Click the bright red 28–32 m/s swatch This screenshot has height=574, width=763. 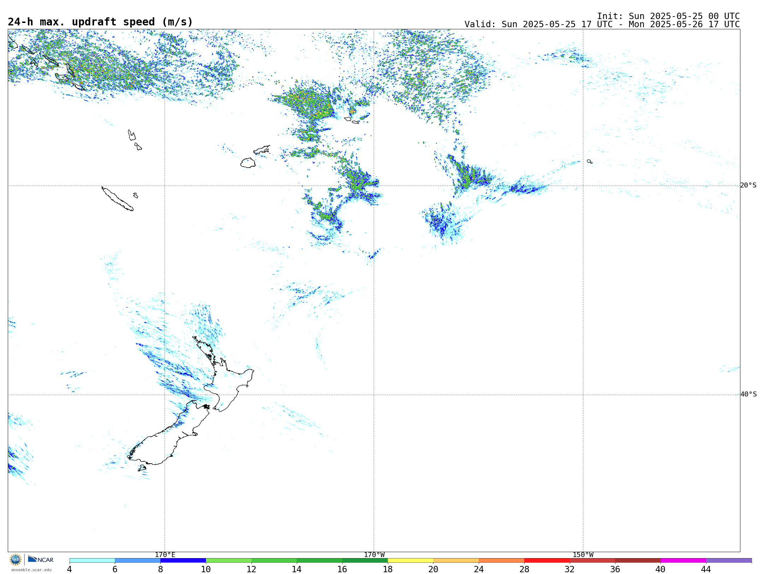547,561
